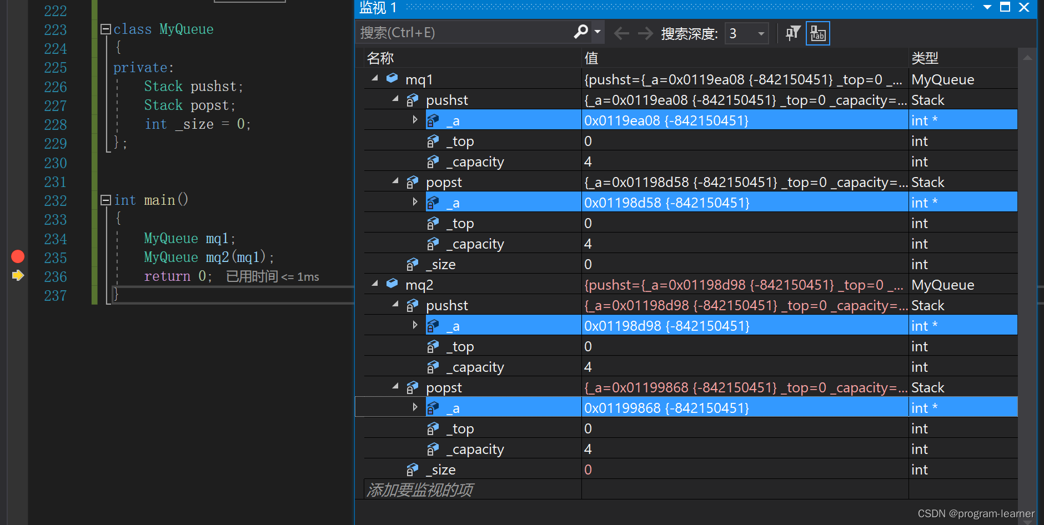Viewport: 1044px width, 525px height.
Task: Click the search magnifier icon in Watch window
Action: click(580, 32)
